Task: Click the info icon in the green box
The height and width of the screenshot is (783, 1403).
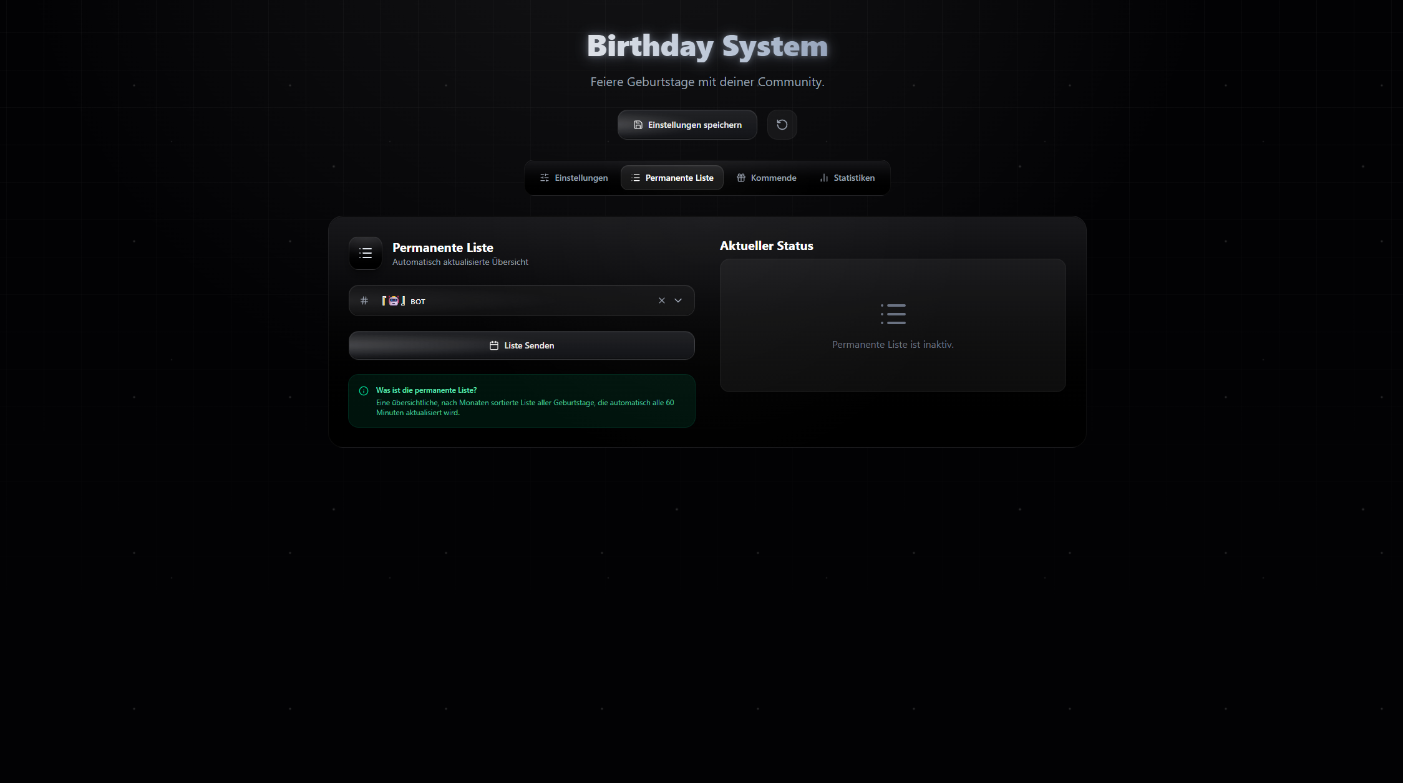Action: (363, 391)
